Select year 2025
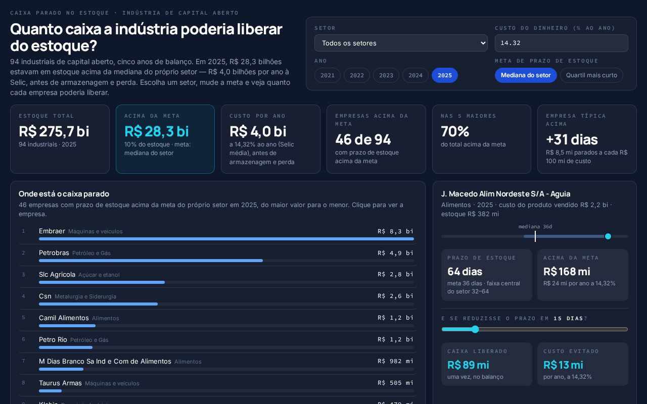647x404 pixels. click(445, 75)
